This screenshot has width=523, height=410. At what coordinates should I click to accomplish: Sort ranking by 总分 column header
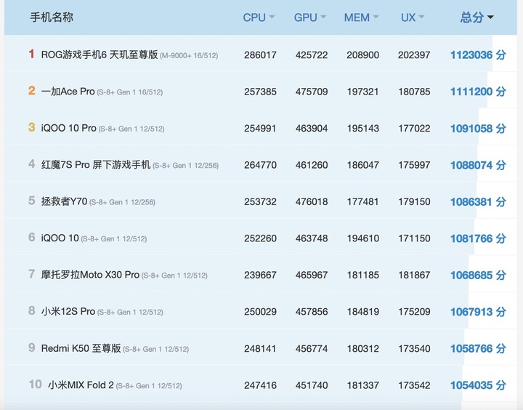click(x=477, y=17)
